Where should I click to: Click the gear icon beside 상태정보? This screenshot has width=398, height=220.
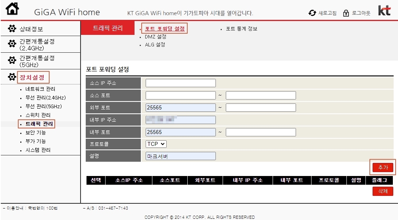[12, 29]
